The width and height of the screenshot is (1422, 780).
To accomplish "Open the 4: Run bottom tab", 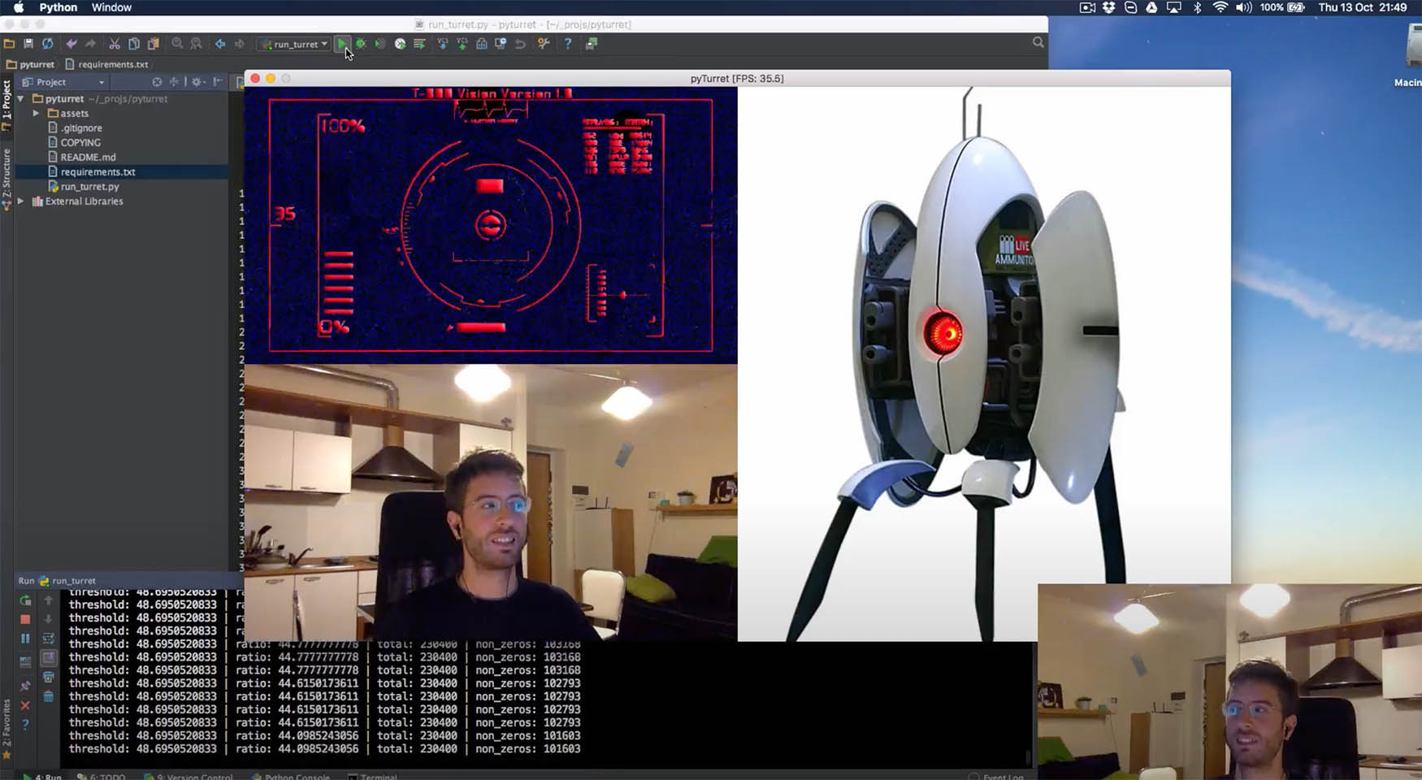I will coord(42,777).
